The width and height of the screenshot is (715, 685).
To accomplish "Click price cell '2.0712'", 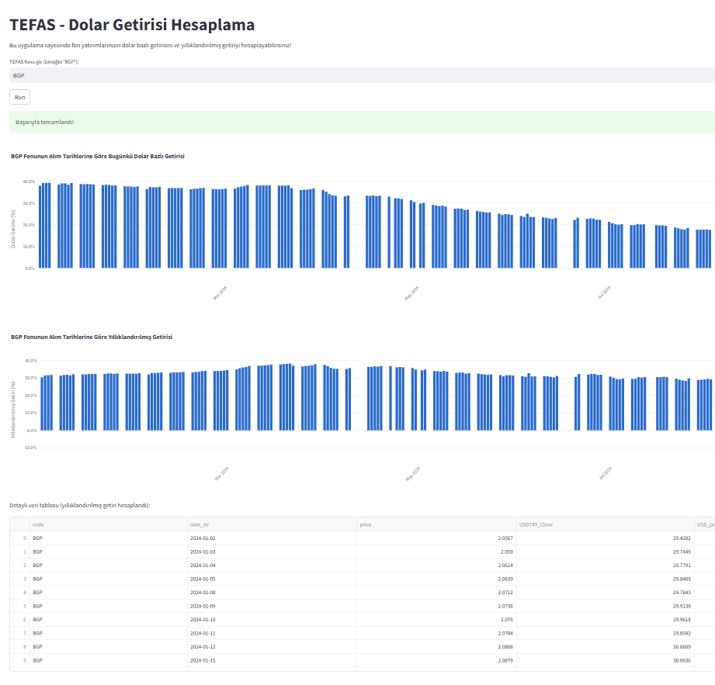I will point(436,593).
